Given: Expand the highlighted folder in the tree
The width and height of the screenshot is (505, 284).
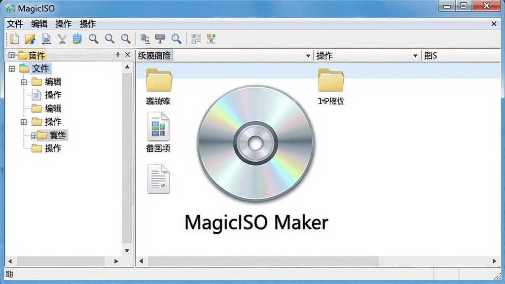Looking at the screenshot, I should 34,135.
